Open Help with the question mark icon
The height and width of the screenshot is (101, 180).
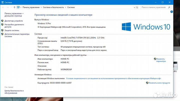click(x=171, y=12)
